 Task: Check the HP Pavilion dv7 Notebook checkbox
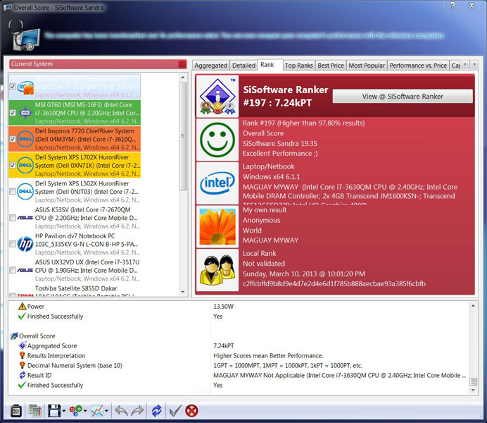(13, 244)
